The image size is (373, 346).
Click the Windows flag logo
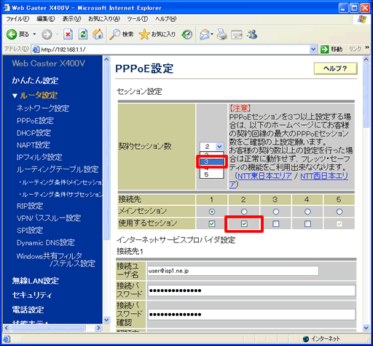[x=362, y=19]
